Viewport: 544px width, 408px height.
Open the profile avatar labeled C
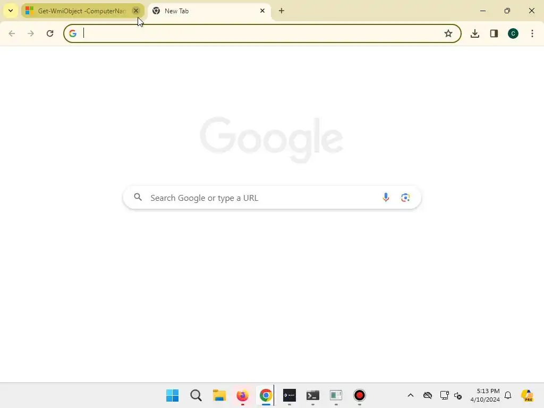[513, 33]
